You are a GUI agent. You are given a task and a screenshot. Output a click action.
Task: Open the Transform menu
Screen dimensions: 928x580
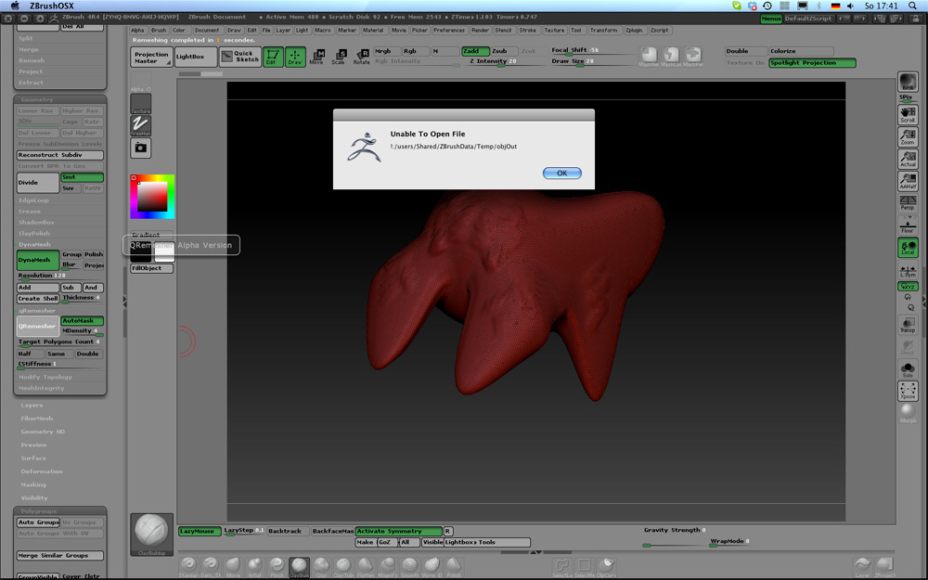(x=603, y=31)
